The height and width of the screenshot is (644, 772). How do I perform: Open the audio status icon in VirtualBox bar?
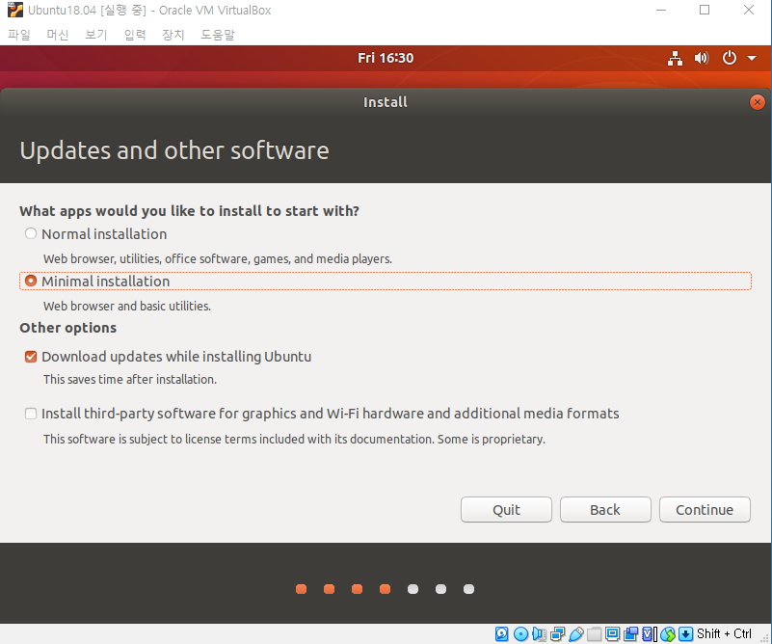pos(539,634)
